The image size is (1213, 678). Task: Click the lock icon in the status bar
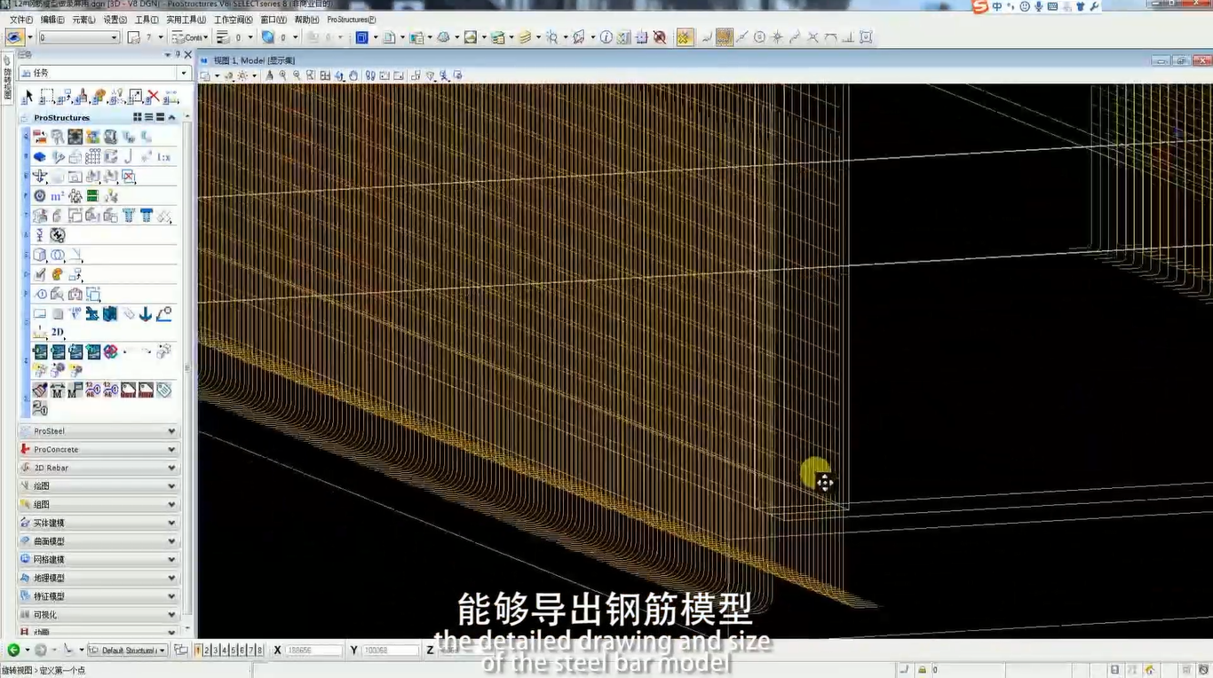(x=923, y=670)
